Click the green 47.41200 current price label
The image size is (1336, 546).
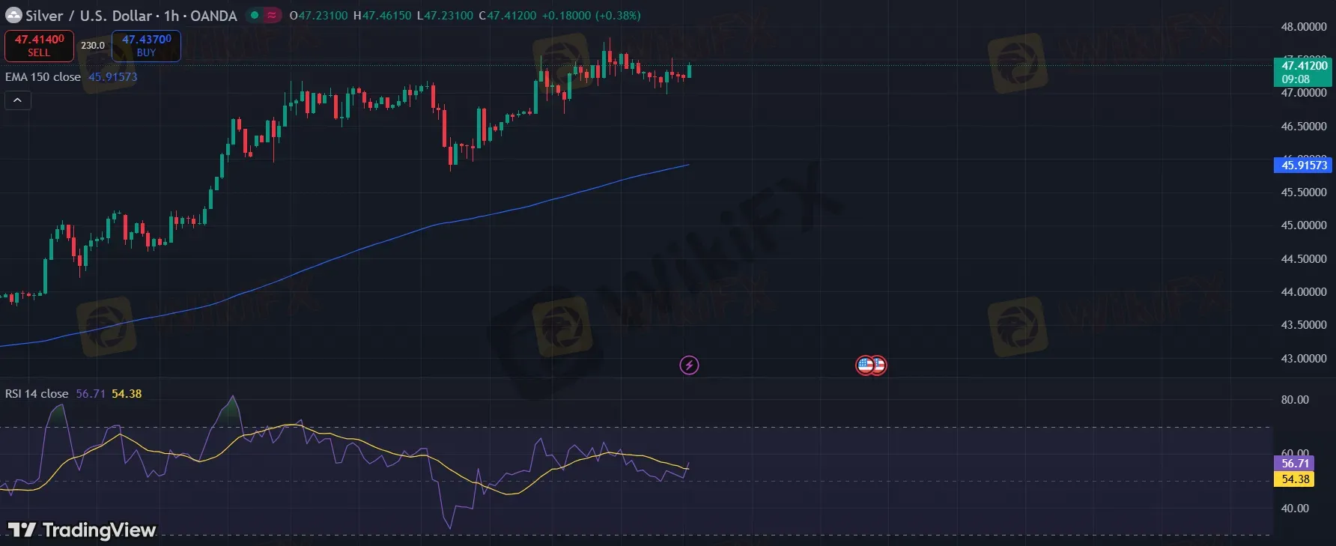pyautogui.click(x=1303, y=72)
